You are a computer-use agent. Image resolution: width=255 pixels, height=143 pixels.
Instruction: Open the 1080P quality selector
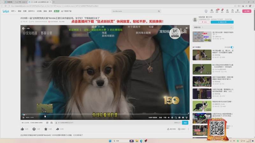[153, 117]
